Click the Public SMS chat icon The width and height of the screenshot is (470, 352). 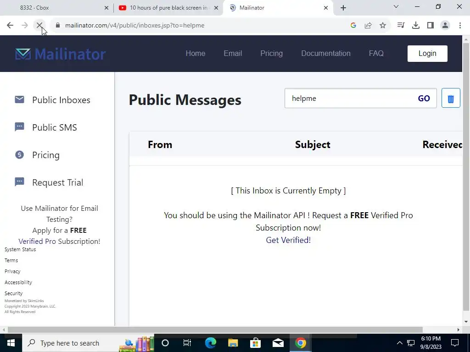19,127
